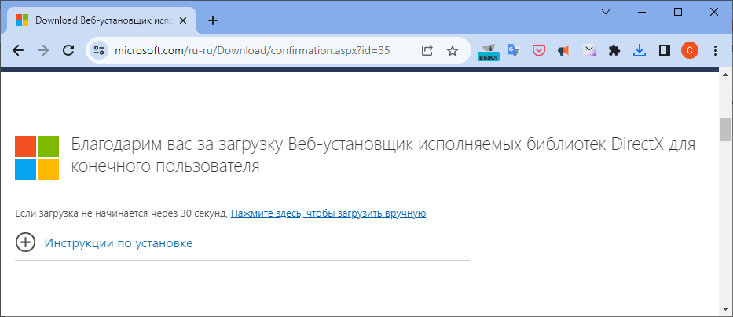Screen dimensions: 733x317
Task: Open Chrome three-dot menu
Action: 714,50
